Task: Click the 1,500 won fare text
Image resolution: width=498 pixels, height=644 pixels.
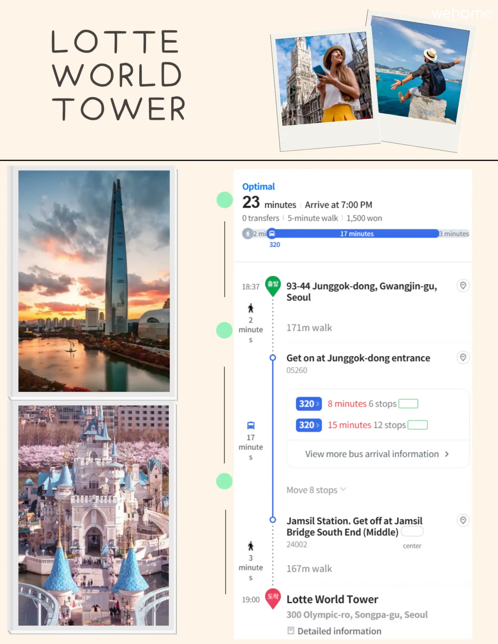Action: pos(364,218)
